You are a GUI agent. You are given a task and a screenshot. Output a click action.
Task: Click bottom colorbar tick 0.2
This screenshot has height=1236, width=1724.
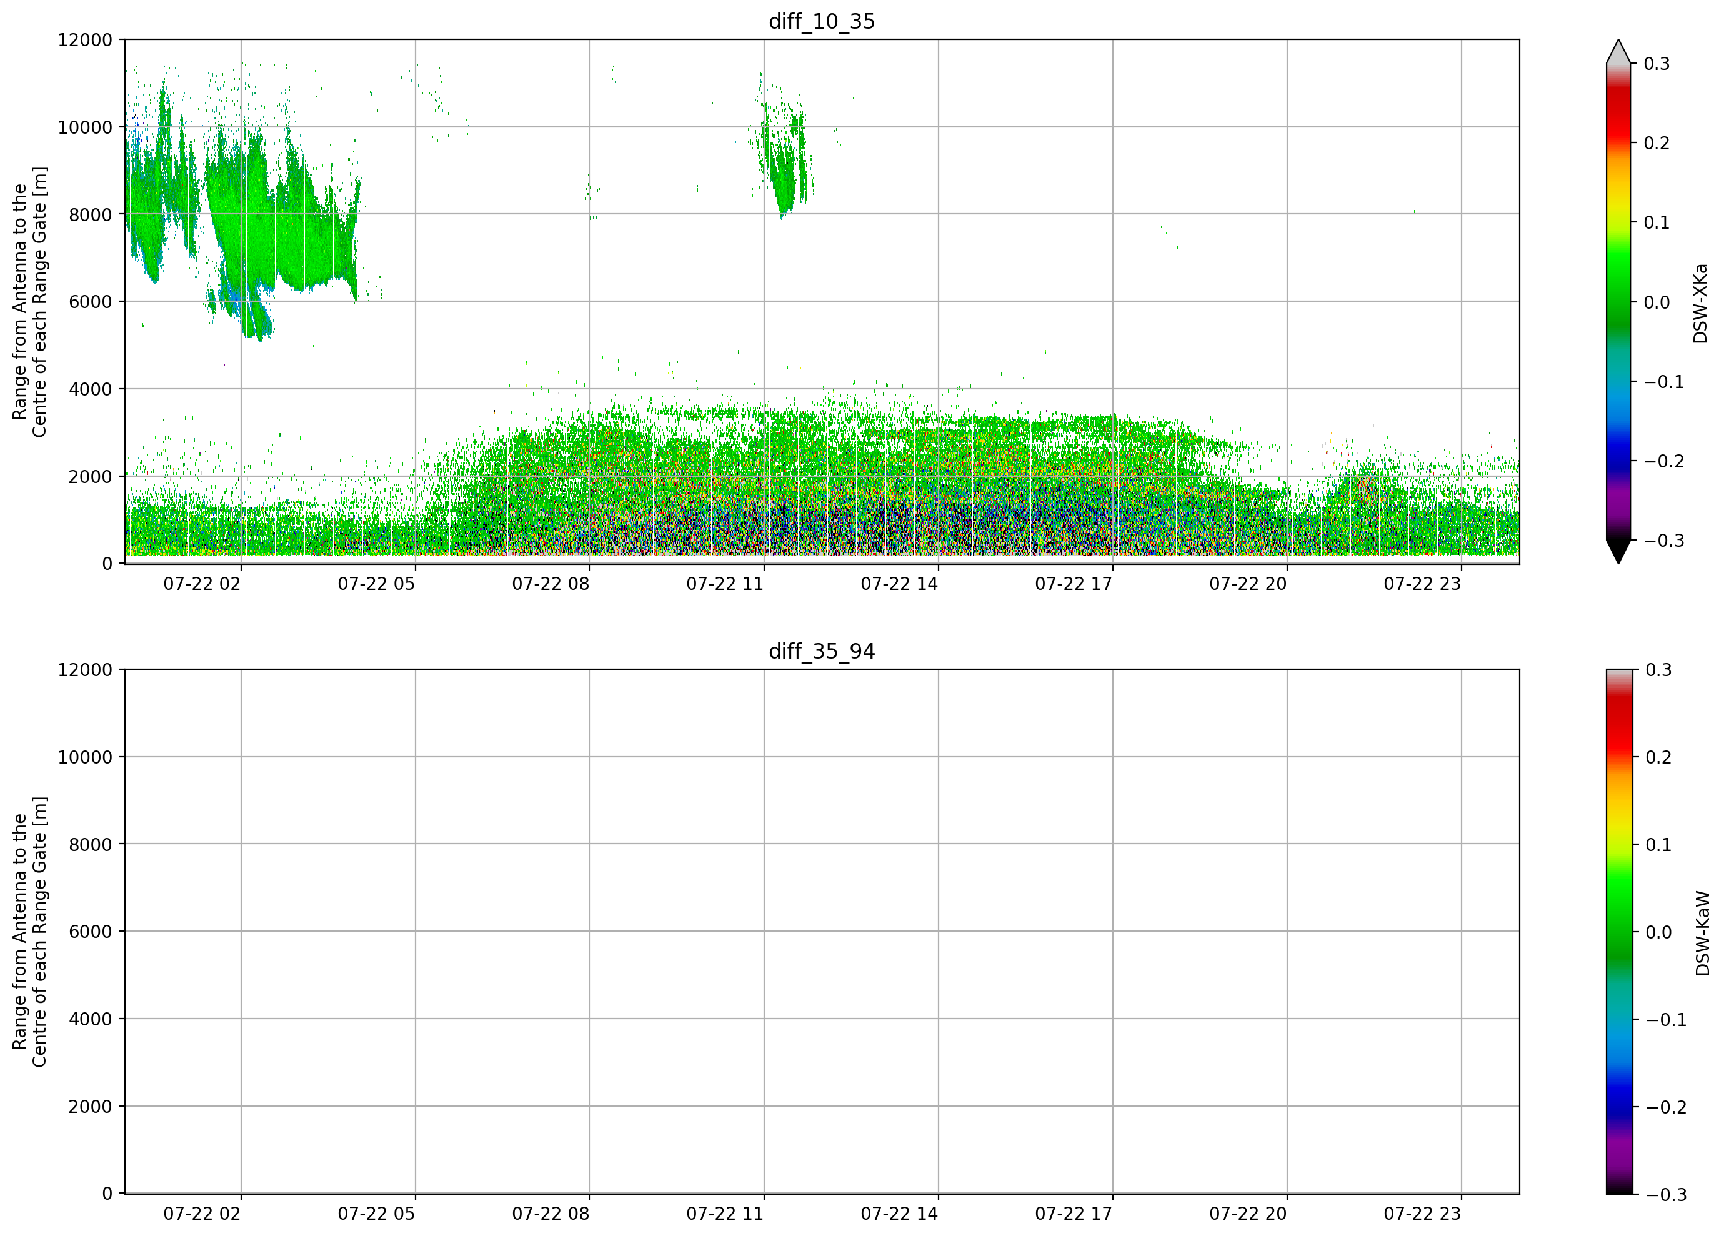[x=1658, y=758]
